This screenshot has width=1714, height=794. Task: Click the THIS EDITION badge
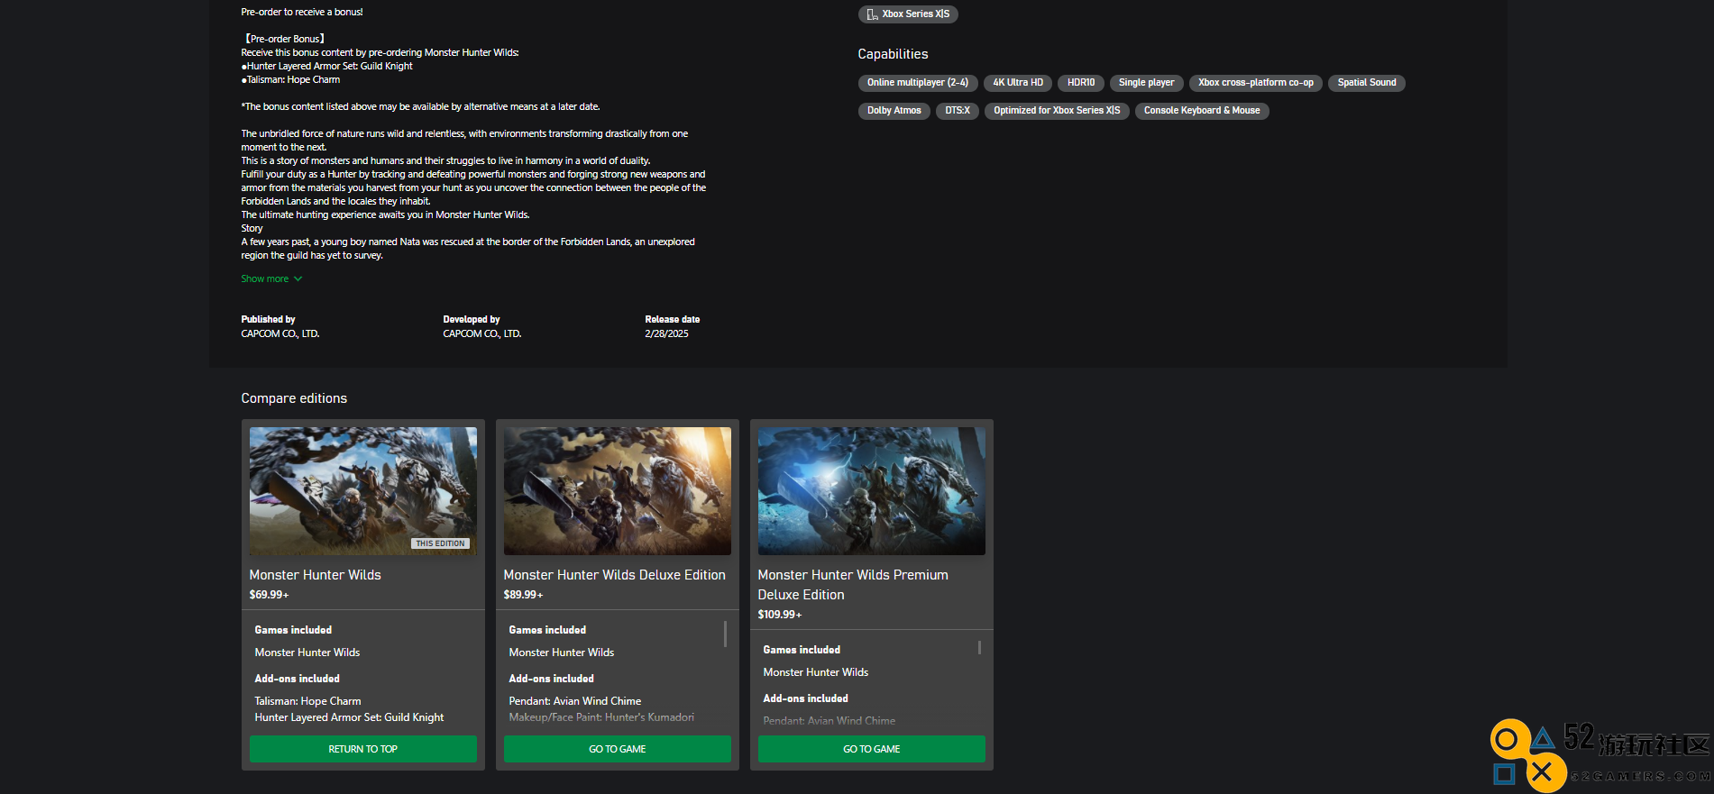pos(441,543)
